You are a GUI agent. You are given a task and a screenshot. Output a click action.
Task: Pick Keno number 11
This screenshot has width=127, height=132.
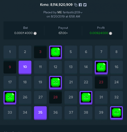point(40,68)
